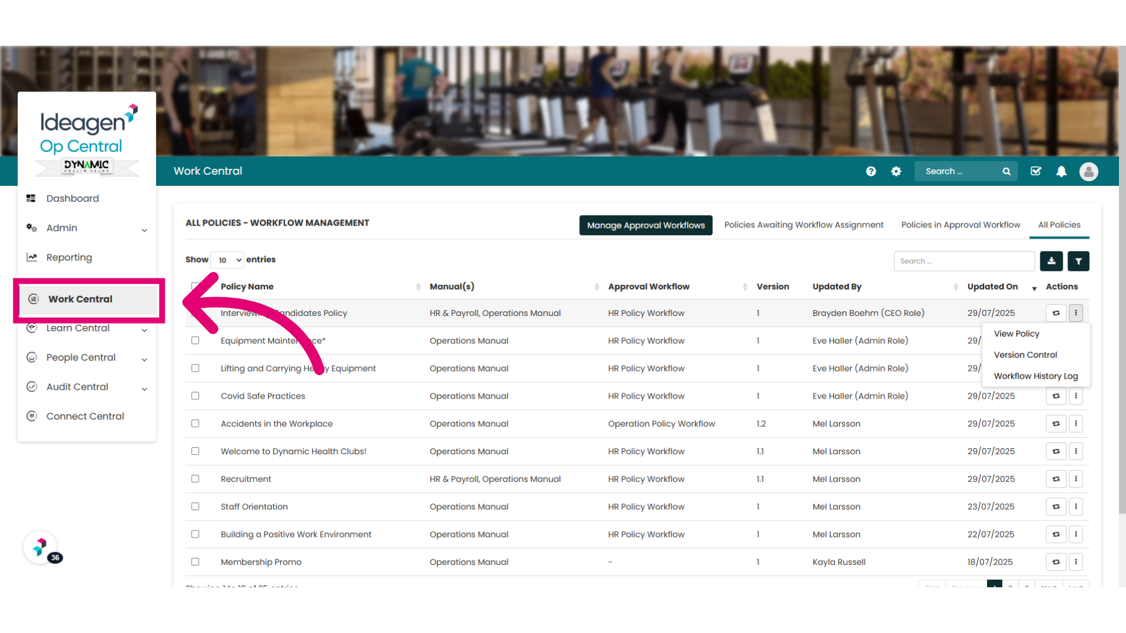Screen dimensions: 1126x633
Task: Click Manage Approval Workflows button
Action: pyautogui.click(x=646, y=225)
